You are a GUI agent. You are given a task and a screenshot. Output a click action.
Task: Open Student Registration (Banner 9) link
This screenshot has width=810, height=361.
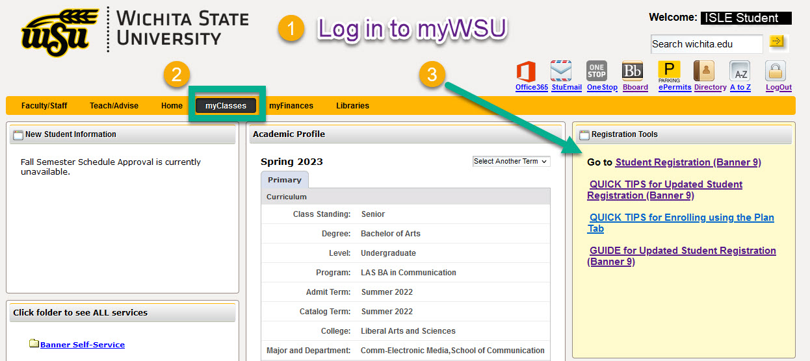(x=688, y=162)
